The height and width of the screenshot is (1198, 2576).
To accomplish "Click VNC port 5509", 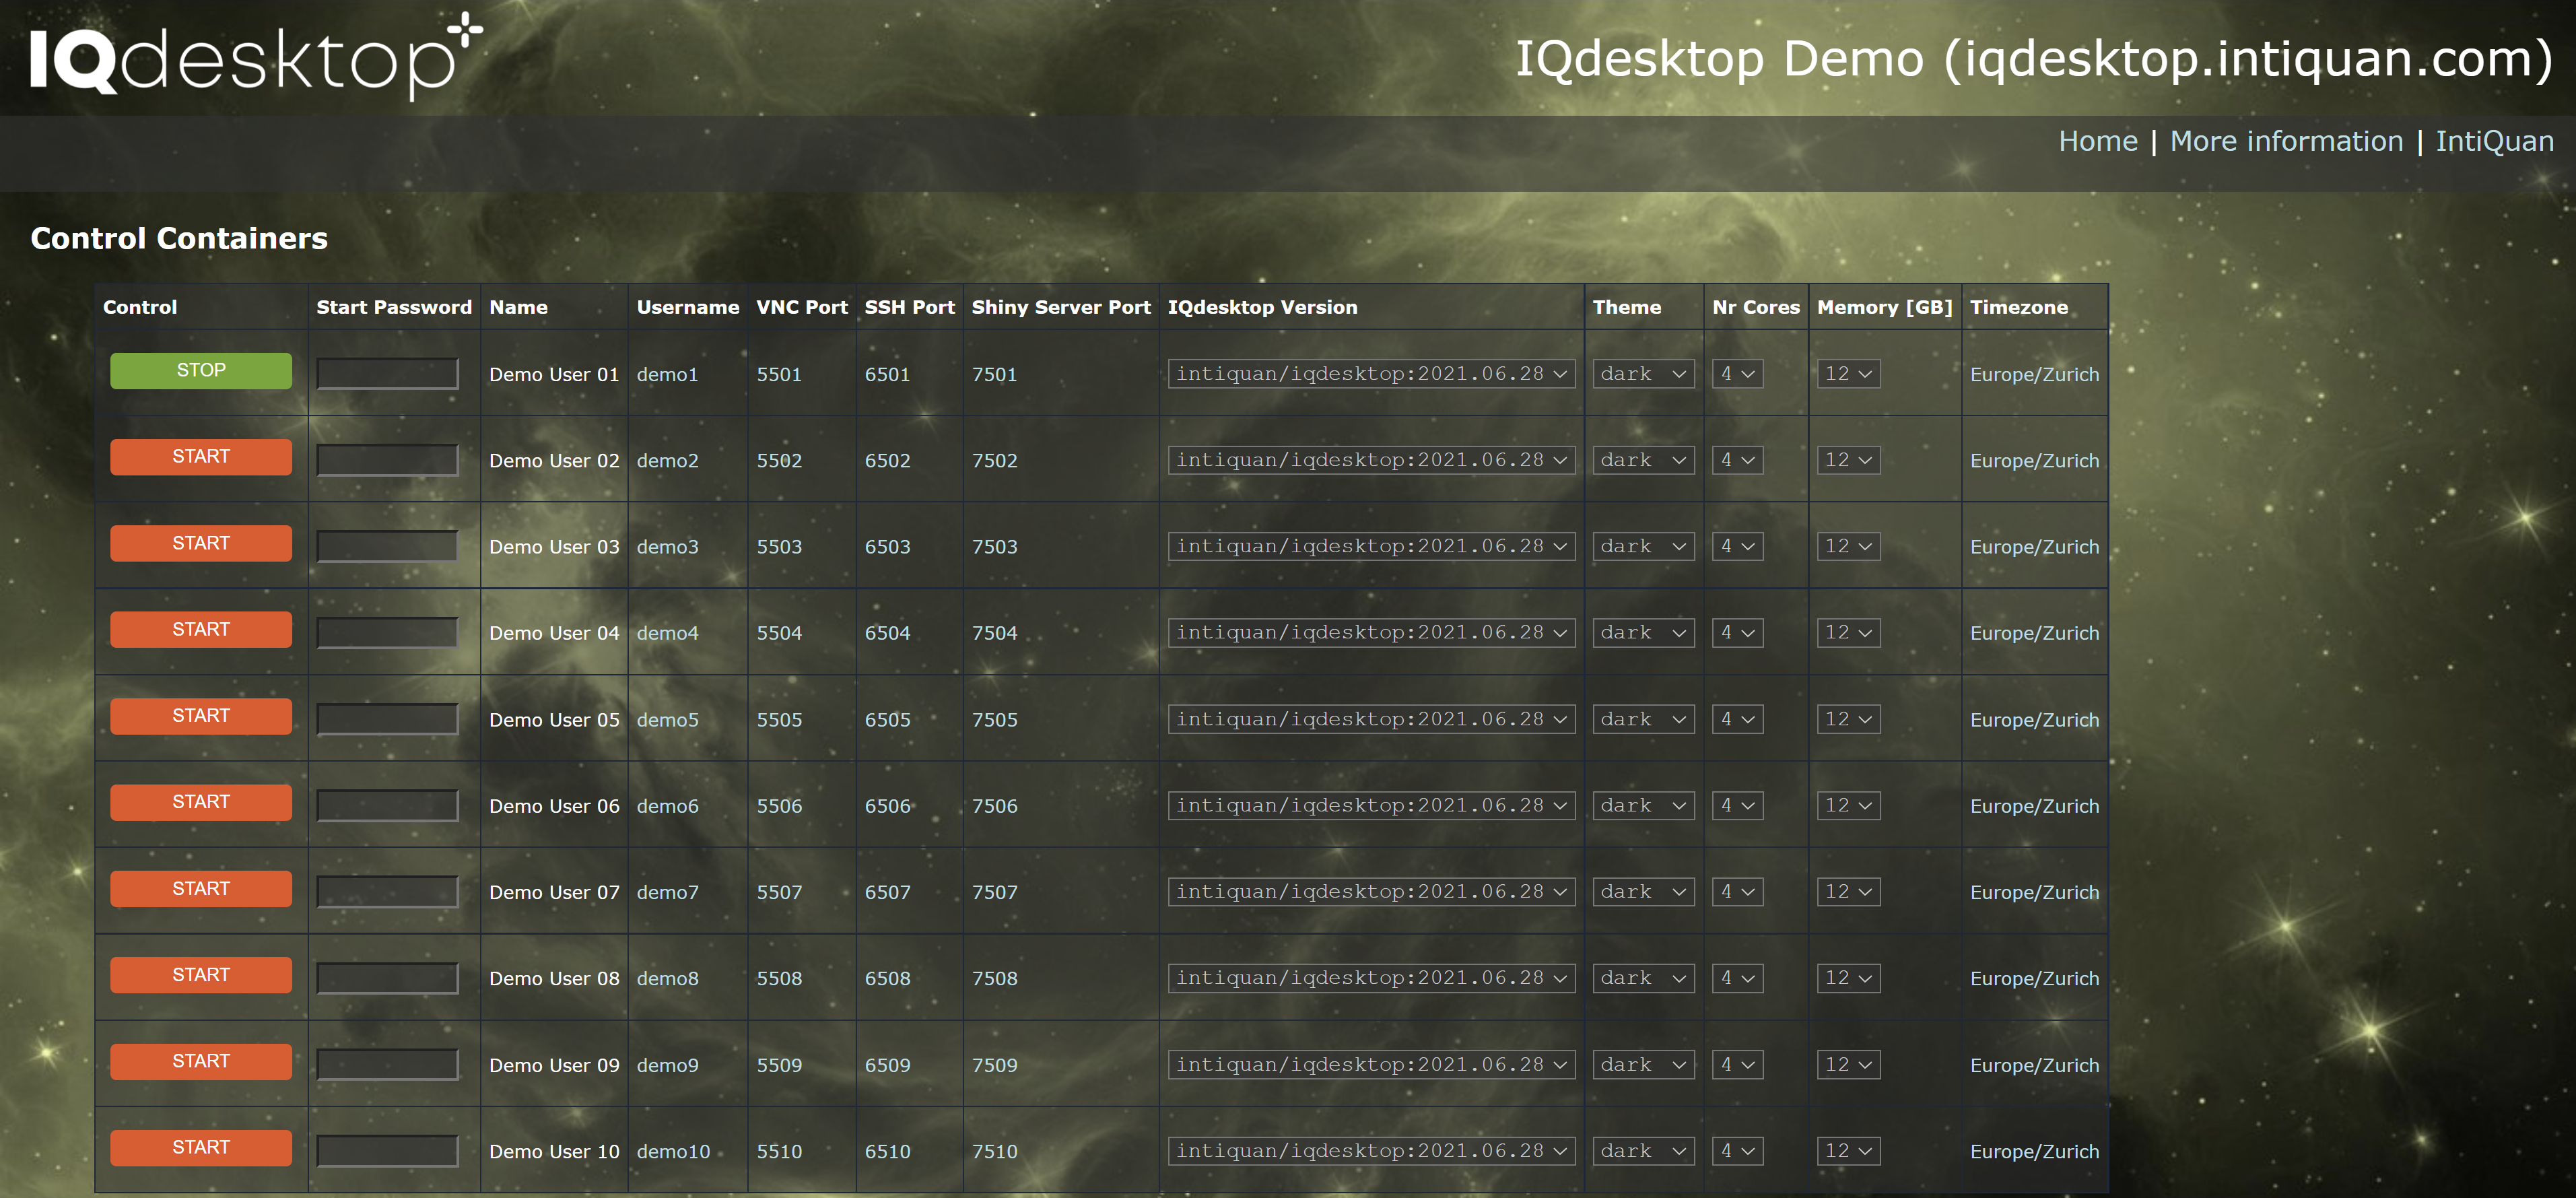I will pyautogui.click(x=779, y=1066).
